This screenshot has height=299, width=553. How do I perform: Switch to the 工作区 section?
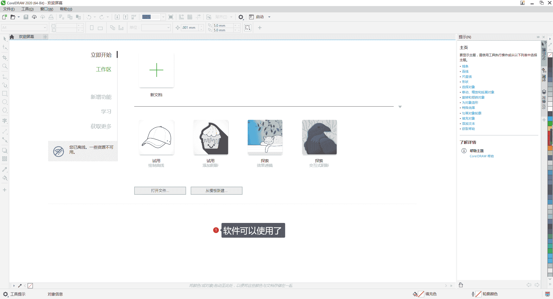(x=104, y=69)
